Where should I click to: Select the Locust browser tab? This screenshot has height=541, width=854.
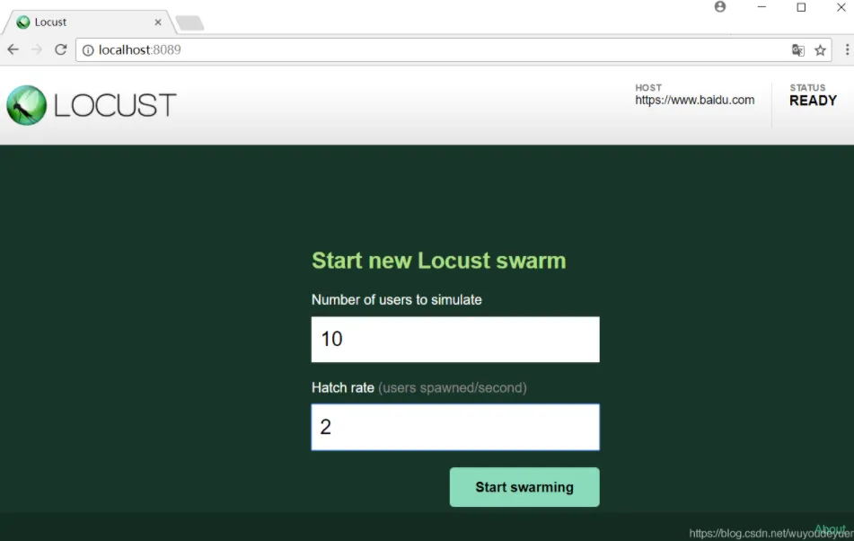pyautogui.click(x=89, y=22)
